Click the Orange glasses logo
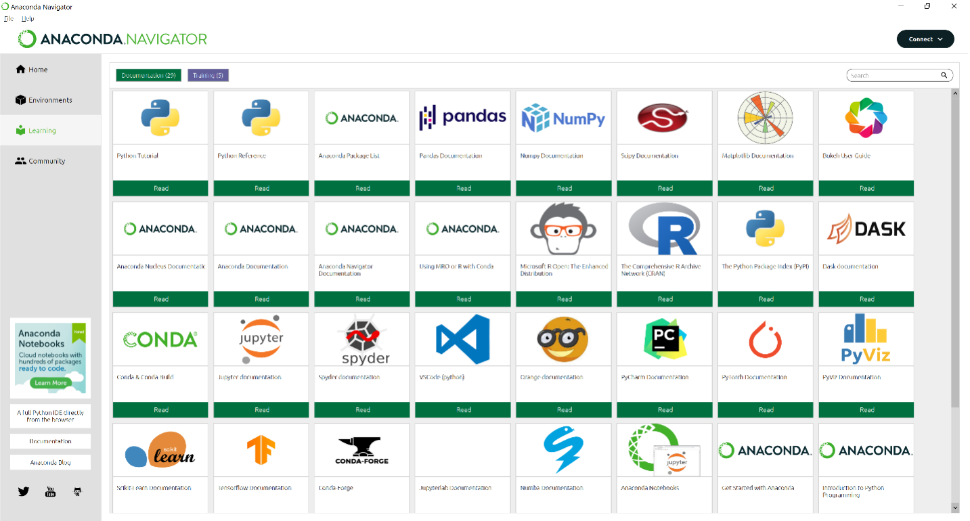Viewport: 970px width, 521px height. click(564, 340)
